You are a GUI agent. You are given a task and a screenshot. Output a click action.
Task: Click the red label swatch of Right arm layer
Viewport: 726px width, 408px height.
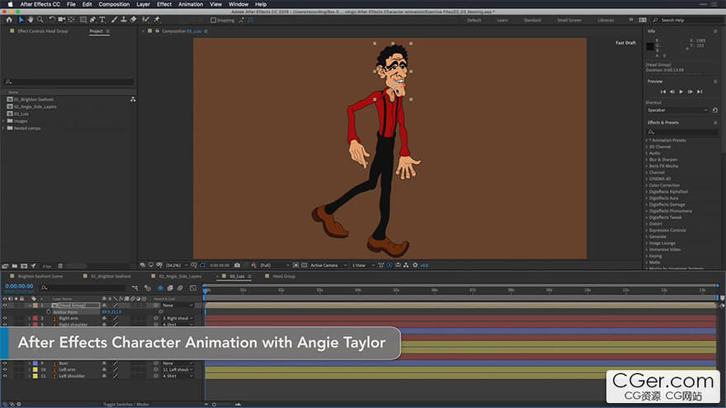click(35, 318)
